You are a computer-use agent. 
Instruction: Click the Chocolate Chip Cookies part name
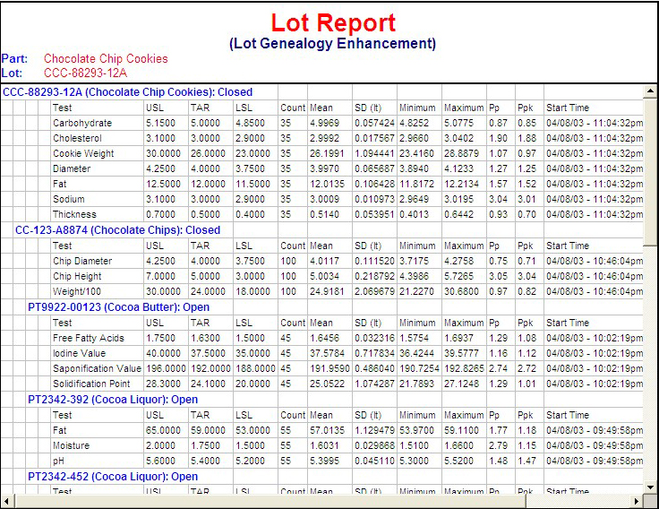106,58
